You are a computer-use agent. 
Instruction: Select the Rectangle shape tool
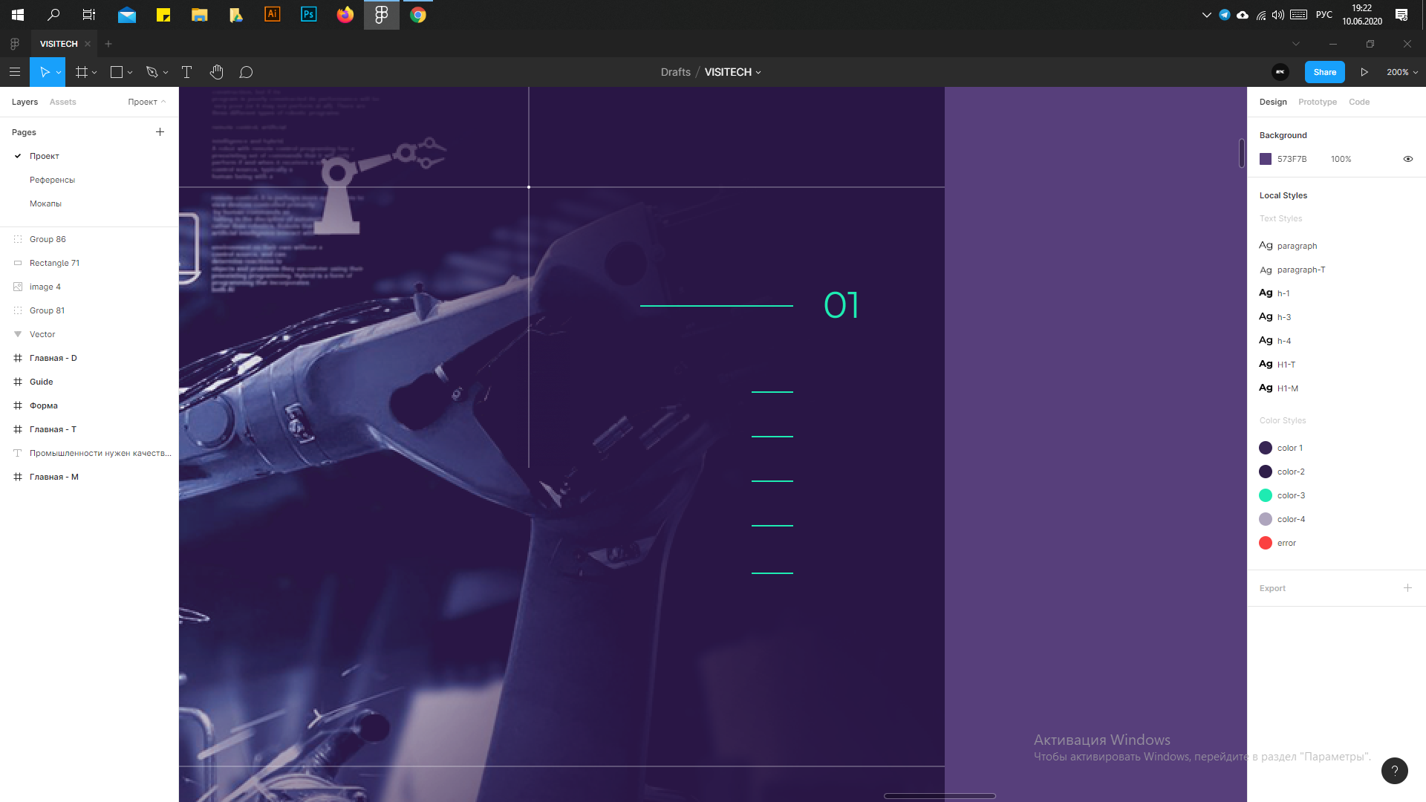point(117,72)
